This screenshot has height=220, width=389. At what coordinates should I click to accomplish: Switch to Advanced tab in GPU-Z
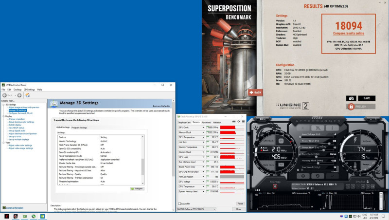(206, 123)
